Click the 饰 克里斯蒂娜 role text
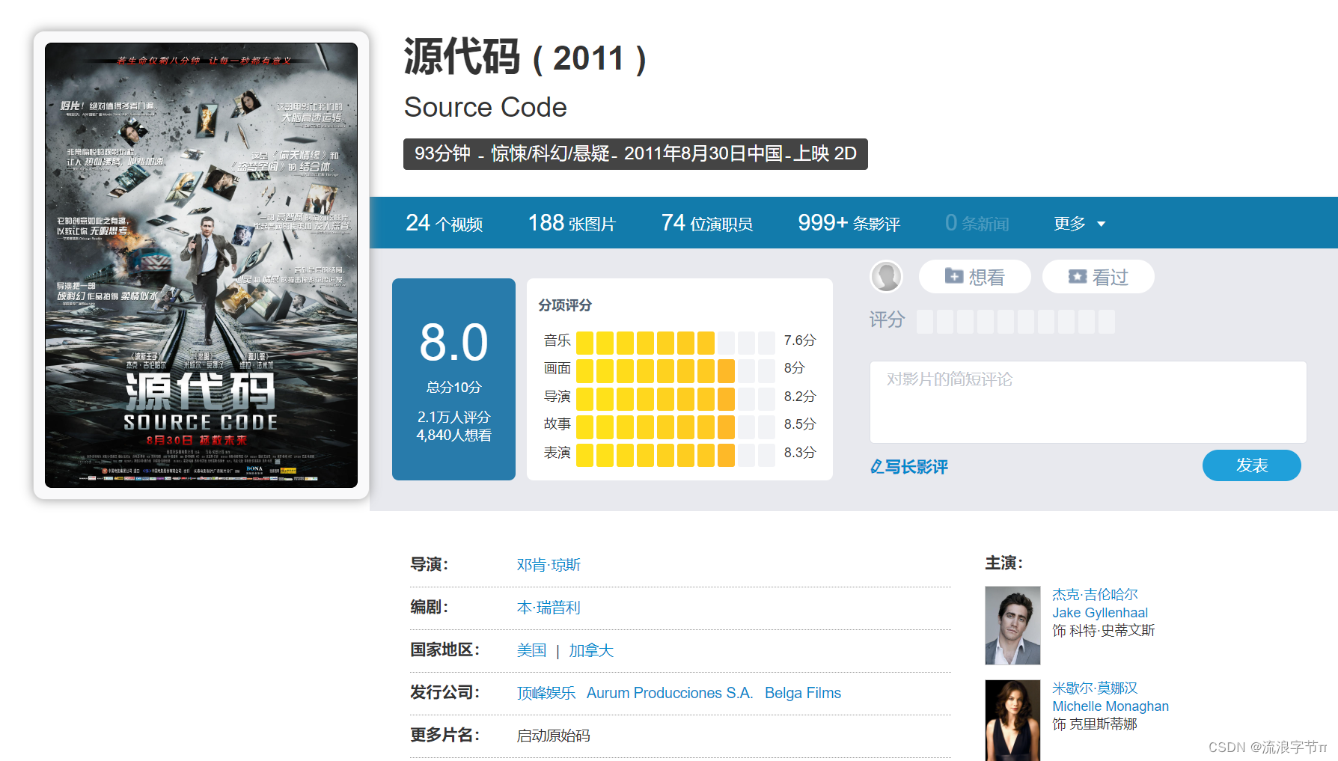 [1094, 724]
